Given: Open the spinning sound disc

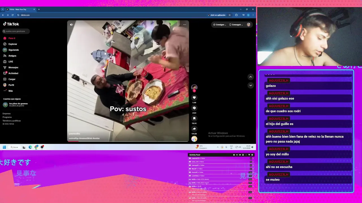Looking at the screenshot, I should pos(194,139).
